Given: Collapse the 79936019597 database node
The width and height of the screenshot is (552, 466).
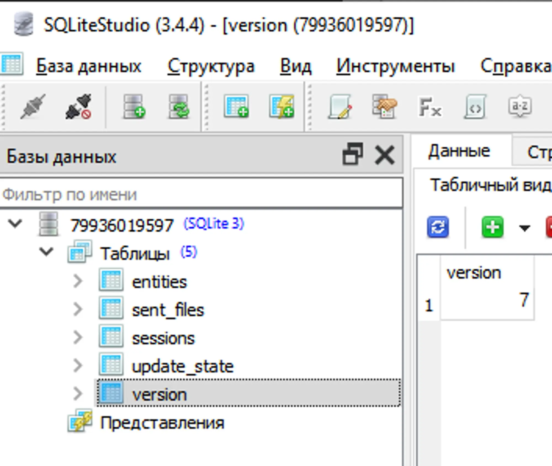Looking at the screenshot, I should (x=15, y=224).
